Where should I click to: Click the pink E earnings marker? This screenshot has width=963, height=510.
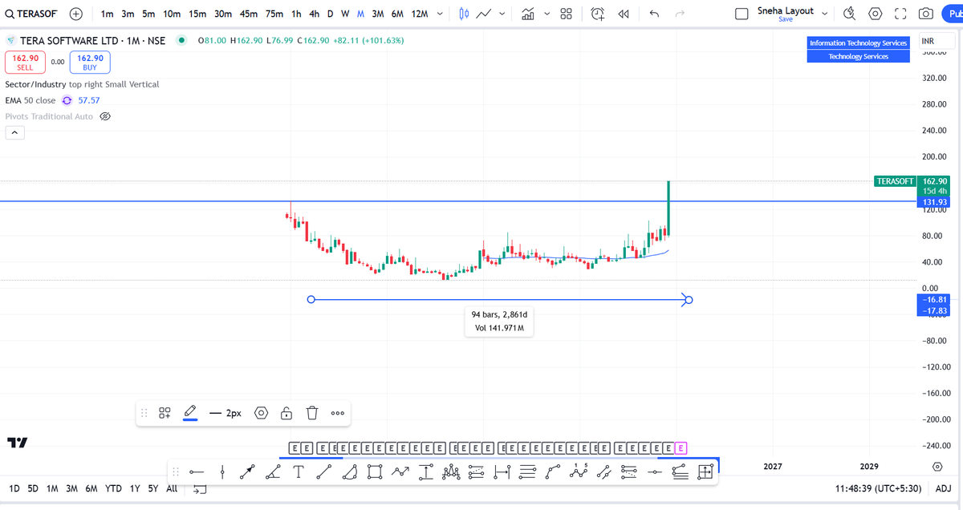point(681,447)
